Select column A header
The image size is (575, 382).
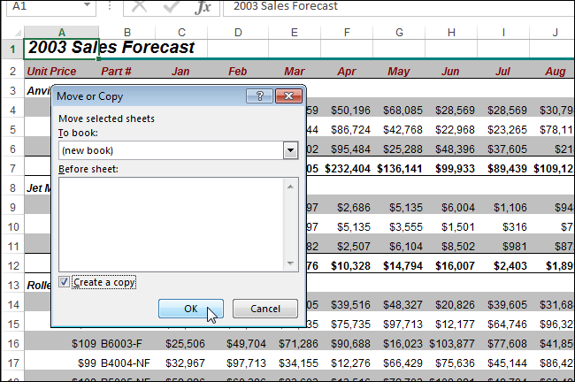pyautogui.click(x=62, y=32)
